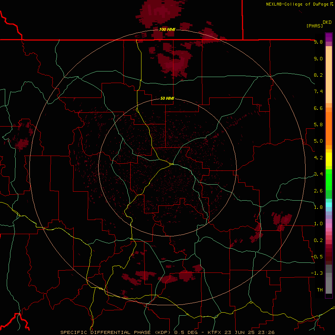Click the 100 NMI range ring label
335x335 pixels.
167,29
